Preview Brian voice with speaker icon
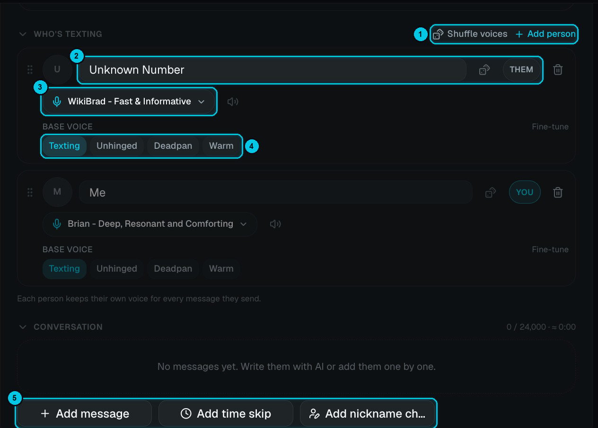The width and height of the screenshot is (598, 428). [x=275, y=224]
